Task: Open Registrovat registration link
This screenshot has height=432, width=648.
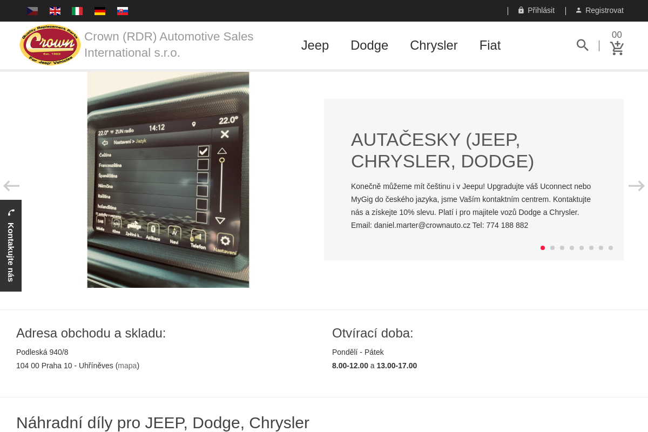Action: click(x=599, y=10)
